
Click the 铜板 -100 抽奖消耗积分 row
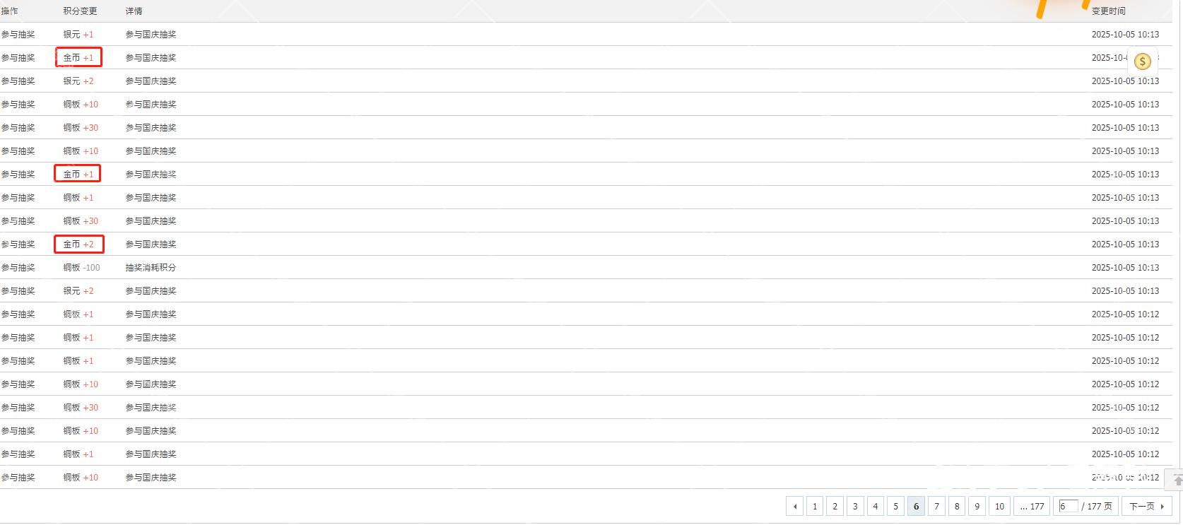pos(81,267)
